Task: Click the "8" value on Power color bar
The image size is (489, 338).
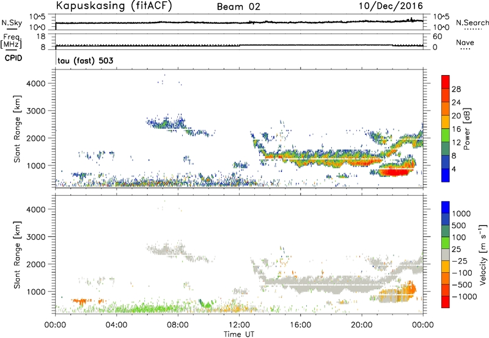Action: coord(454,156)
